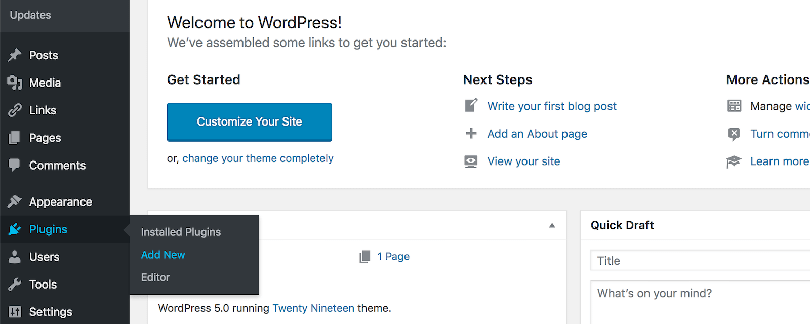Viewport: 810px width, 324px height.
Task: Select the Tools wrench icon
Action: coord(15,284)
